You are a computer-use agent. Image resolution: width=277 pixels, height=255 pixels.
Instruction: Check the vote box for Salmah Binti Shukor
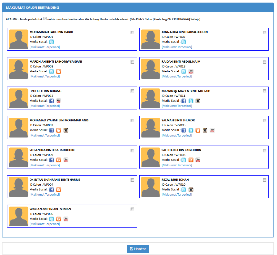[264, 120]
